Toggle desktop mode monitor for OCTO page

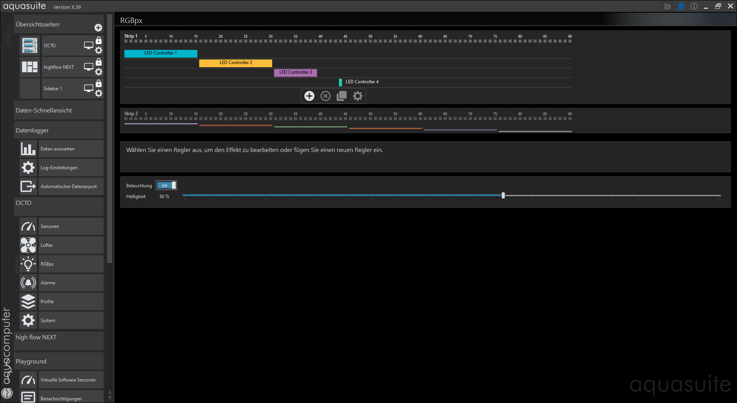89,45
